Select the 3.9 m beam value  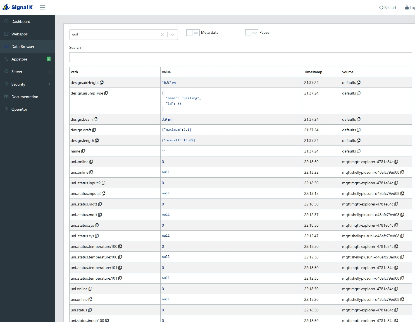[x=166, y=119]
